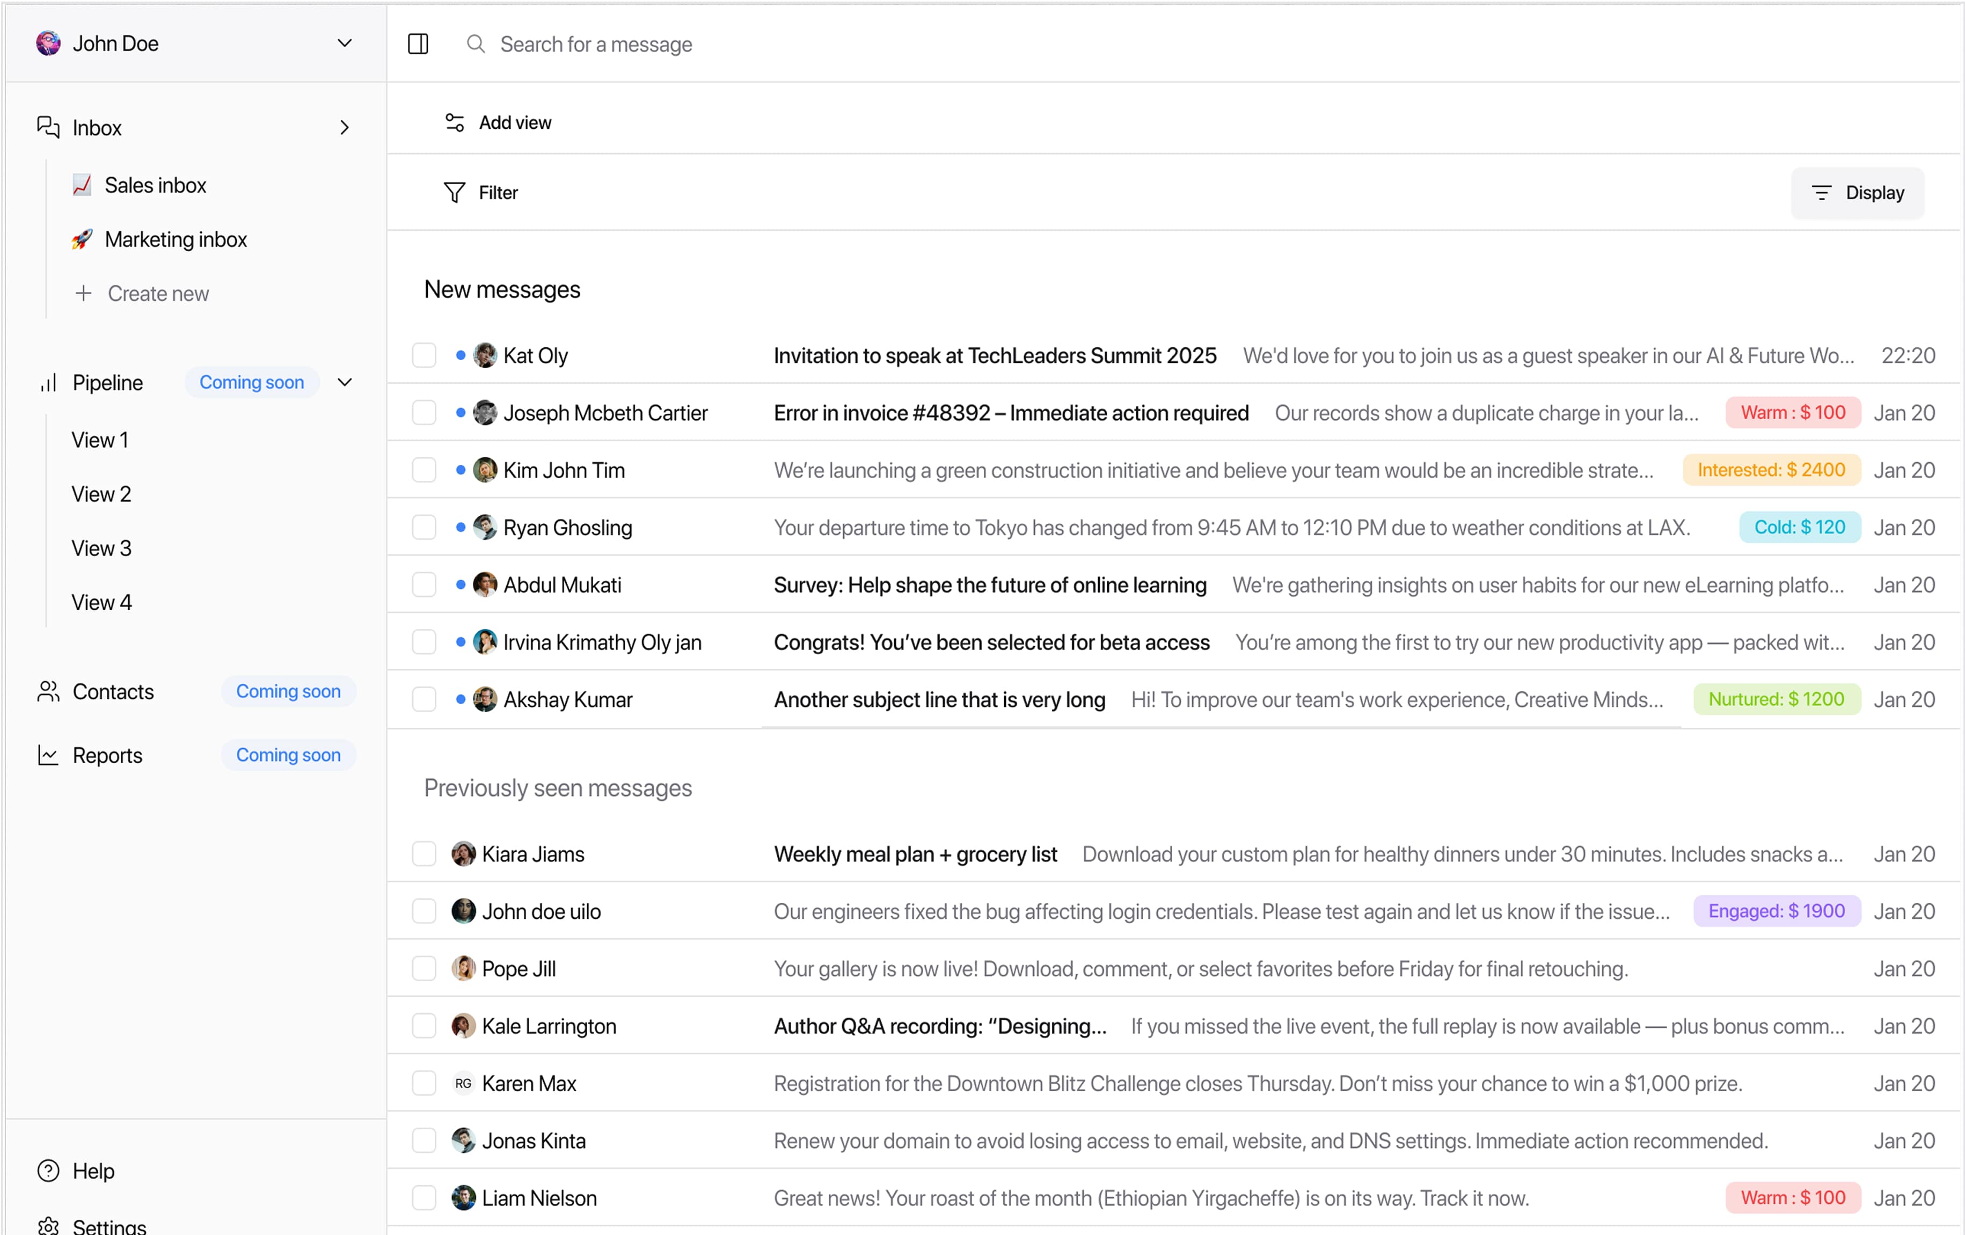Image resolution: width=1965 pixels, height=1235 pixels.
Task: Expand Inbox with chevron arrow
Action: [345, 127]
